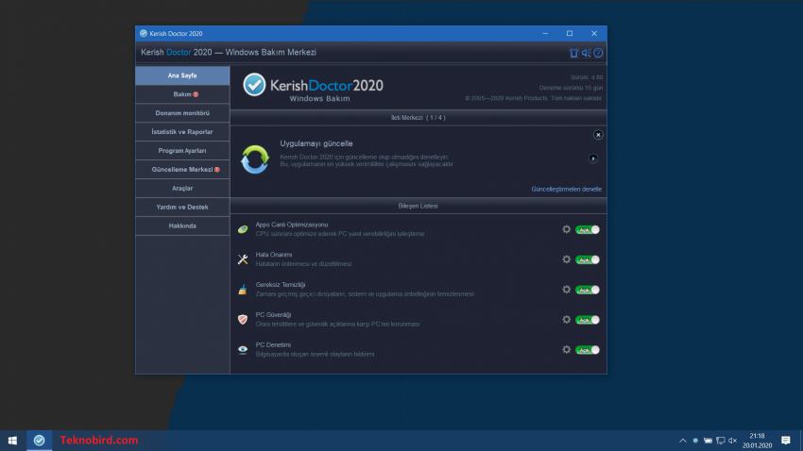Screen dimensions: 803x451
Task: Open the Windows Start menu
Action: tap(12, 441)
